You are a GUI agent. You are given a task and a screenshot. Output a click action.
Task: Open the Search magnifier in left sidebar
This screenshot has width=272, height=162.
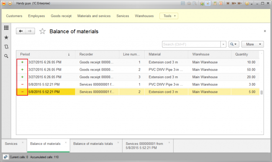(x=6, y=56)
